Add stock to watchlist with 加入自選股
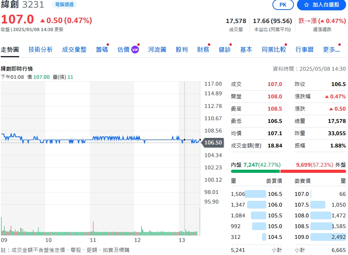The width and height of the screenshot is (348, 255). tap(322, 5)
